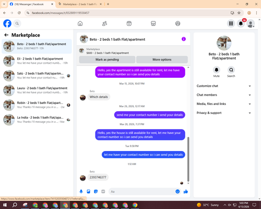Open La India conversation in list
This screenshot has height=209, width=261.
click(x=37, y=120)
